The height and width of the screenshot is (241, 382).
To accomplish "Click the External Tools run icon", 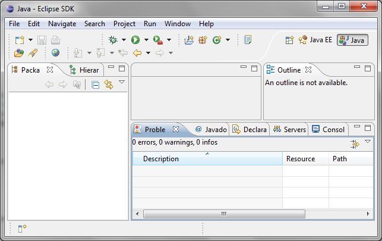I will [157, 40].
